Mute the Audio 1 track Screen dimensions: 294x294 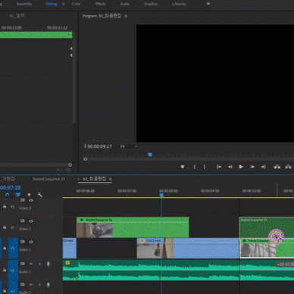click(x=31, y=264)
